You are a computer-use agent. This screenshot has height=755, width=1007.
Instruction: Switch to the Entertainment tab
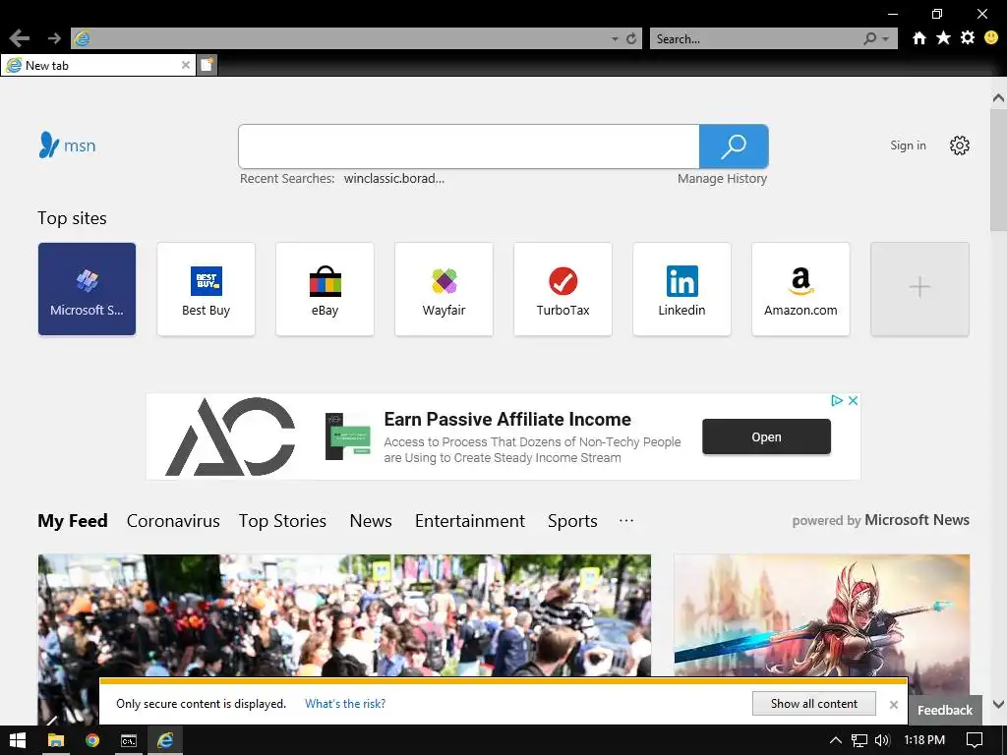[469, 521]
